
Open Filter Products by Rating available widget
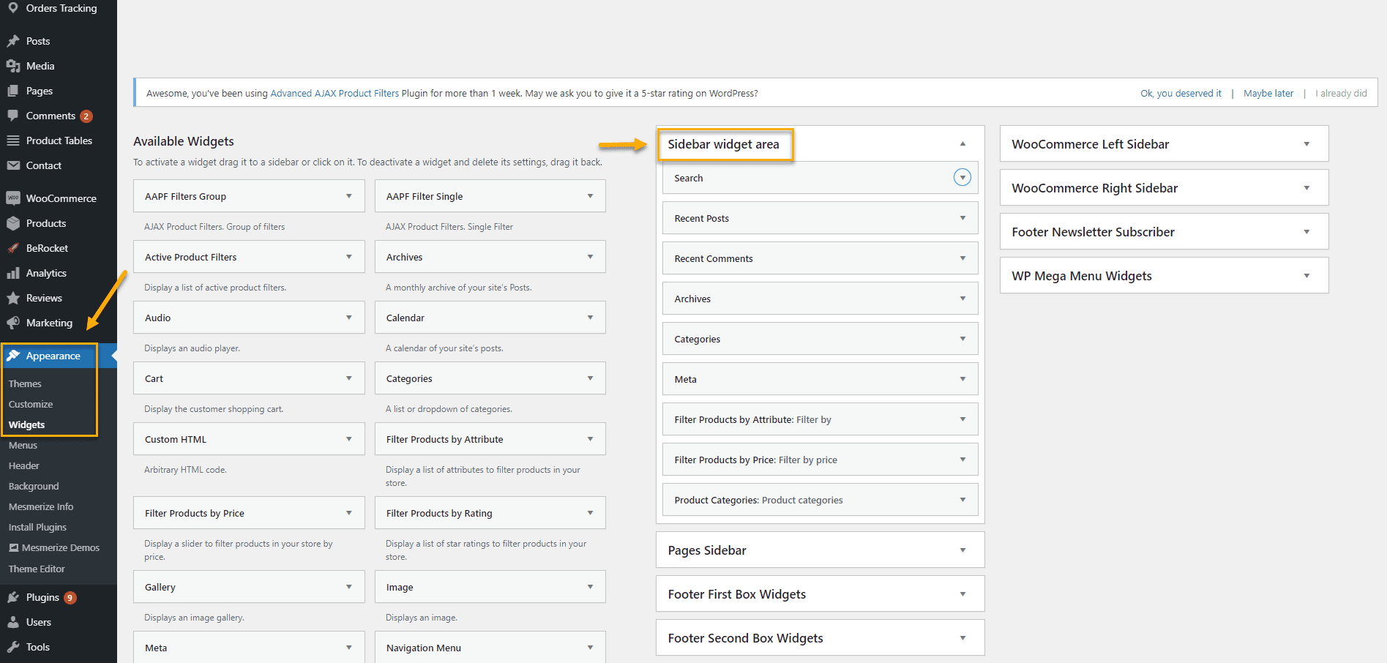pos(490,513)
